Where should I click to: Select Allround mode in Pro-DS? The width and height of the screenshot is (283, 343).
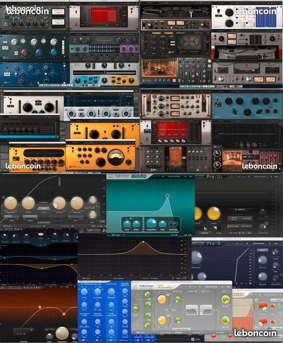[x=246, y=218]
